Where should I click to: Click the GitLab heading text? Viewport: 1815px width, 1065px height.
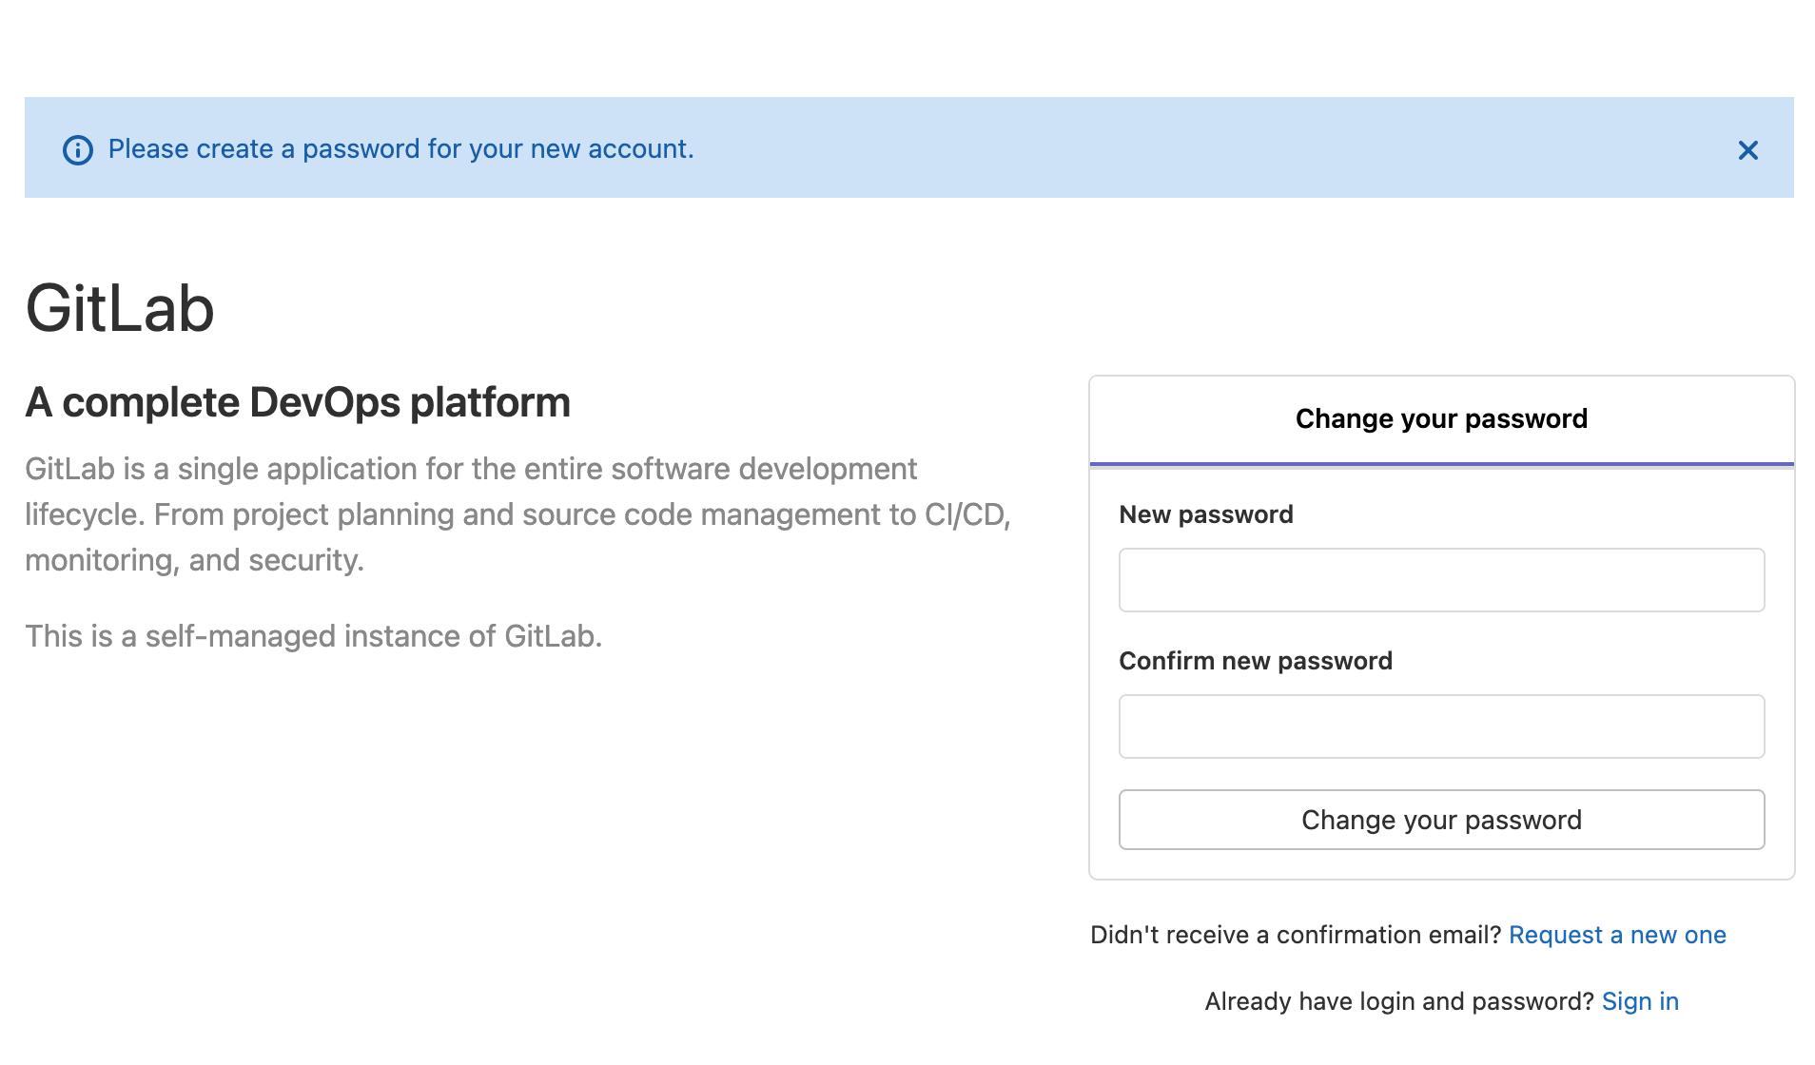120,308
